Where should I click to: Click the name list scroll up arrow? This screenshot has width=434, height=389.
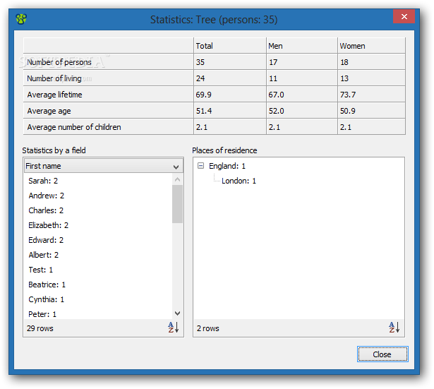pyautogui.click(x=177, y=180)
